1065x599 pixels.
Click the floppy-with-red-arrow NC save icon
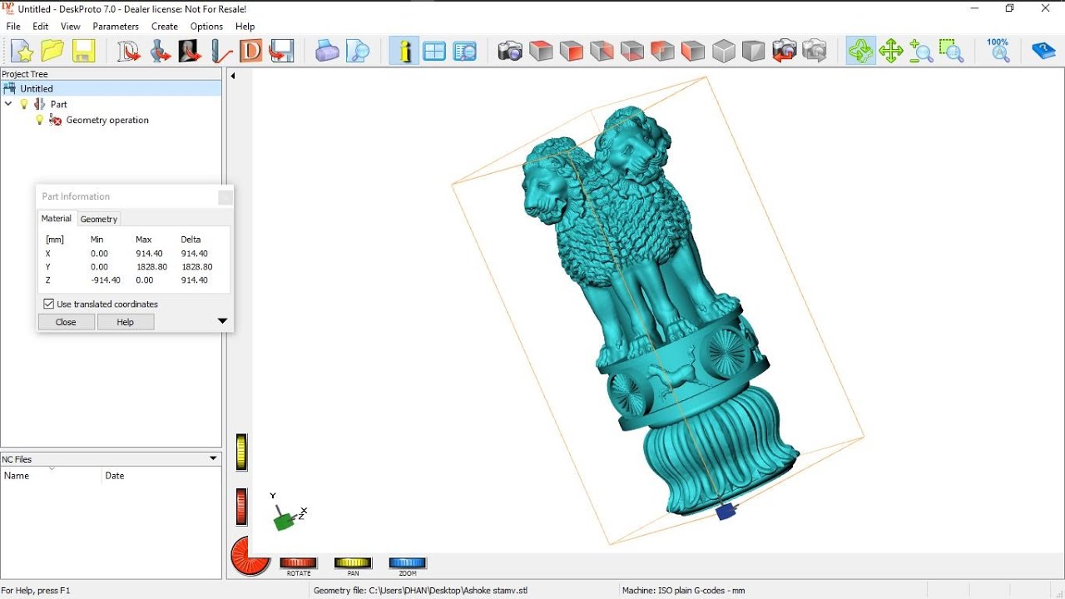[x=282, y=52]
